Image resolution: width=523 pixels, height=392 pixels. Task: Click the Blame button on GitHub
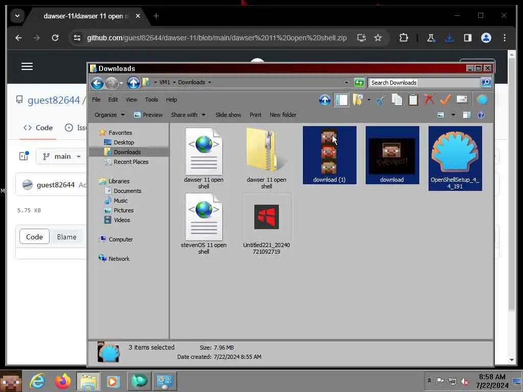point(67,237)
